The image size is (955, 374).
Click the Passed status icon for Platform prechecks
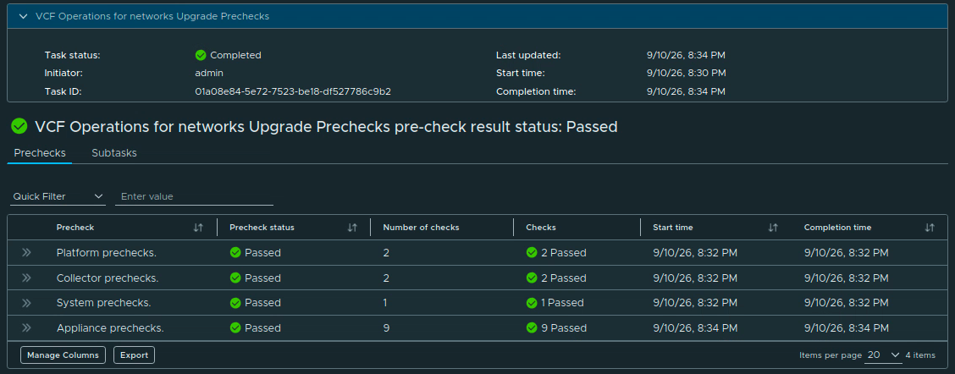coord(235,252)
